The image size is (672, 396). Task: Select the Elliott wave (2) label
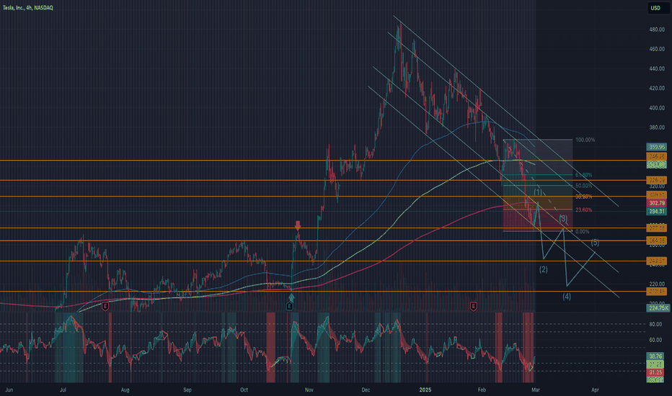click(x=544, y=269)
